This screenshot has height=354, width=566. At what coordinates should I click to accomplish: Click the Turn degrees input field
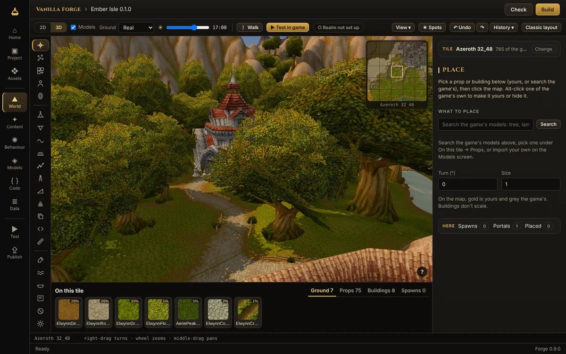(x=468, y=184)
